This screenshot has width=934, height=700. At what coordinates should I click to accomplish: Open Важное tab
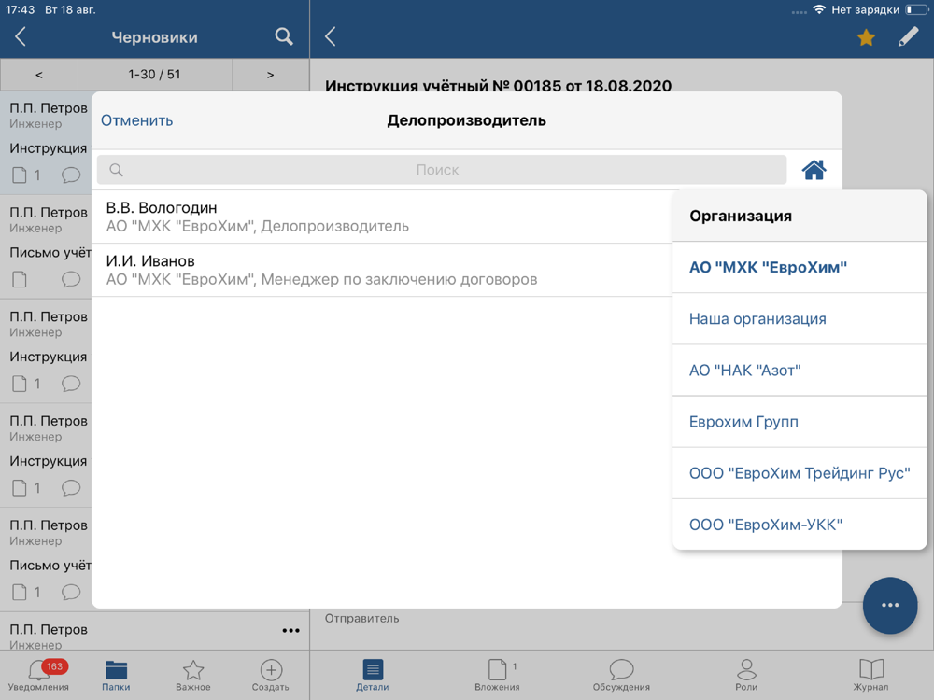tap(193, 676)
